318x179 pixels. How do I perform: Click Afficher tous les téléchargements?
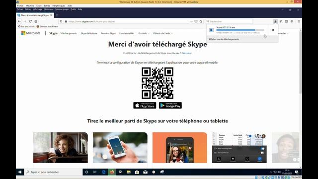[224, 39]
